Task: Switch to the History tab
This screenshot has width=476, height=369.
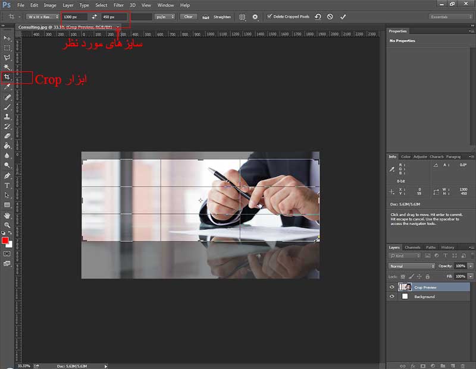Action: (447, 247)
